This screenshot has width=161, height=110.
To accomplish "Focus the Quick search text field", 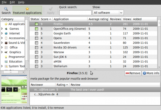I will pos(75,13).
